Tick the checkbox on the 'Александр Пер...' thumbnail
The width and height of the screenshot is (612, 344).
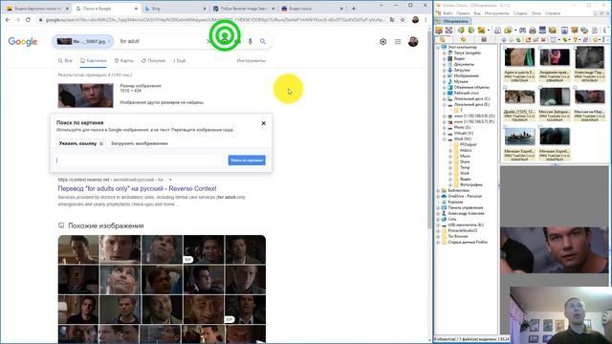(576, 48)
